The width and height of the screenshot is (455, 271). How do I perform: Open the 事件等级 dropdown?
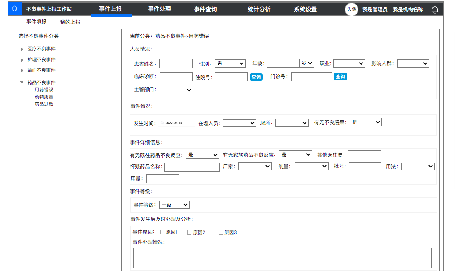point(174,205)
